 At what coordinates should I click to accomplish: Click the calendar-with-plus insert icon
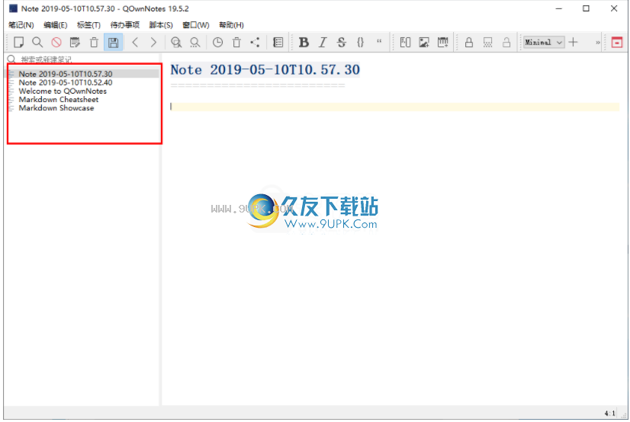coord(443,42)
